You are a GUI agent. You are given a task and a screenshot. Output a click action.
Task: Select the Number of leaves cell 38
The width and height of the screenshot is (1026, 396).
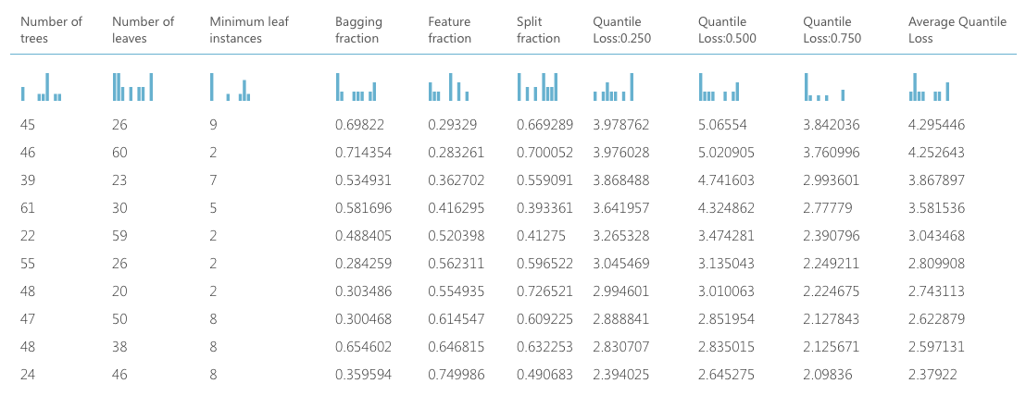point(119,347)
